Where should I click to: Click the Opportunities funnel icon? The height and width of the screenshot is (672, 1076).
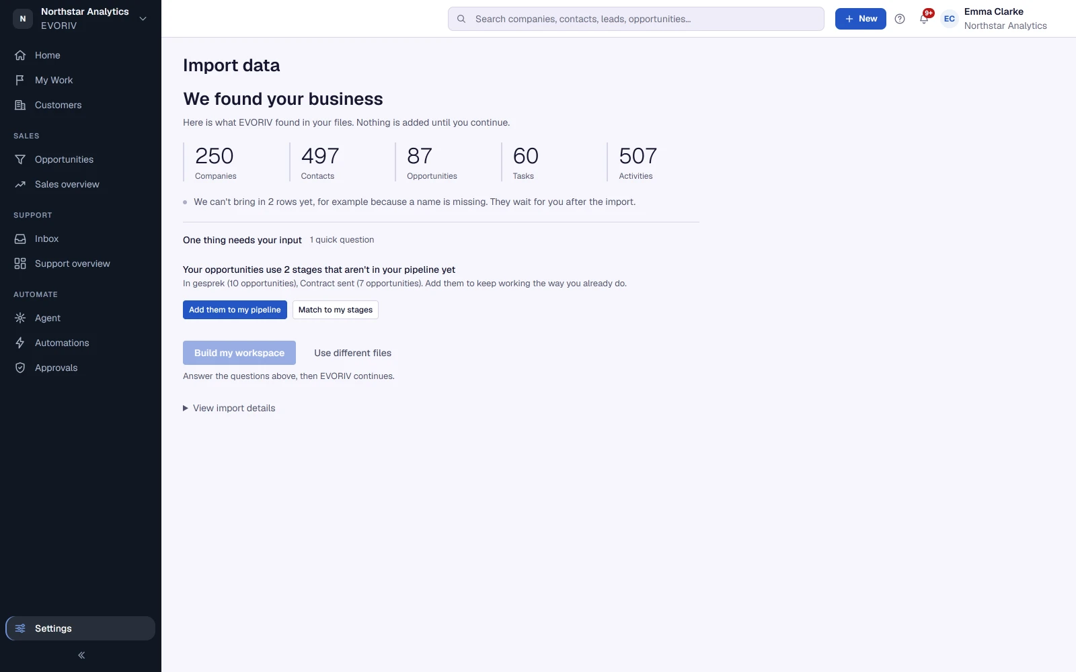click(20, 159)
